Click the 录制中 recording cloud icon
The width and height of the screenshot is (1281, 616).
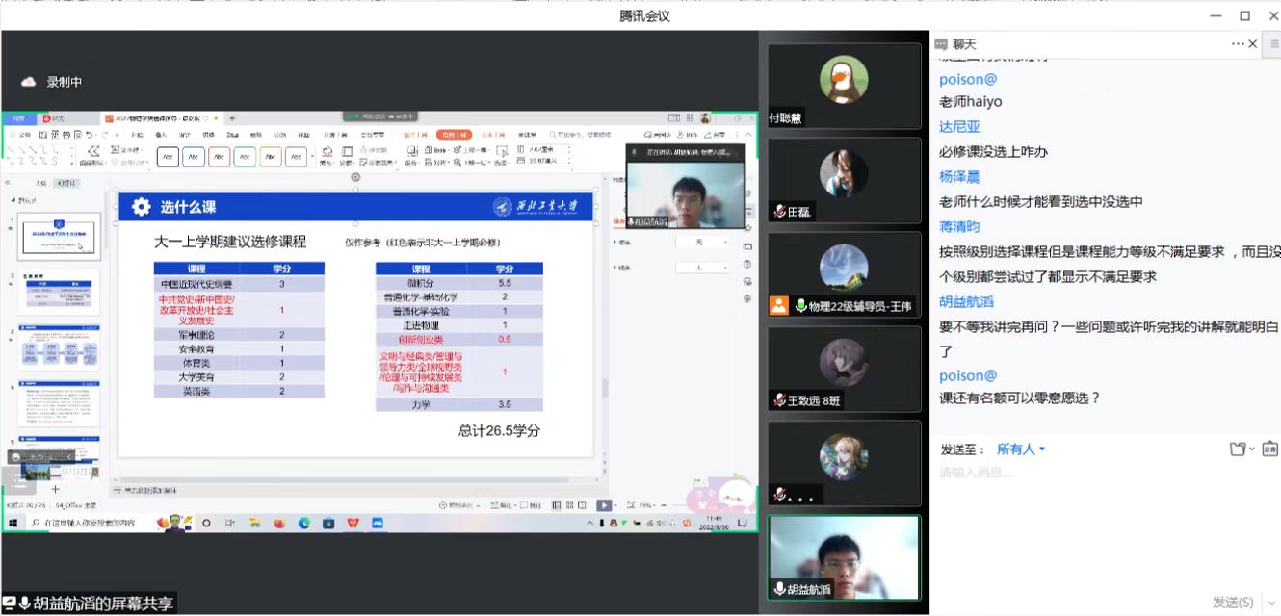pos(28,82)
